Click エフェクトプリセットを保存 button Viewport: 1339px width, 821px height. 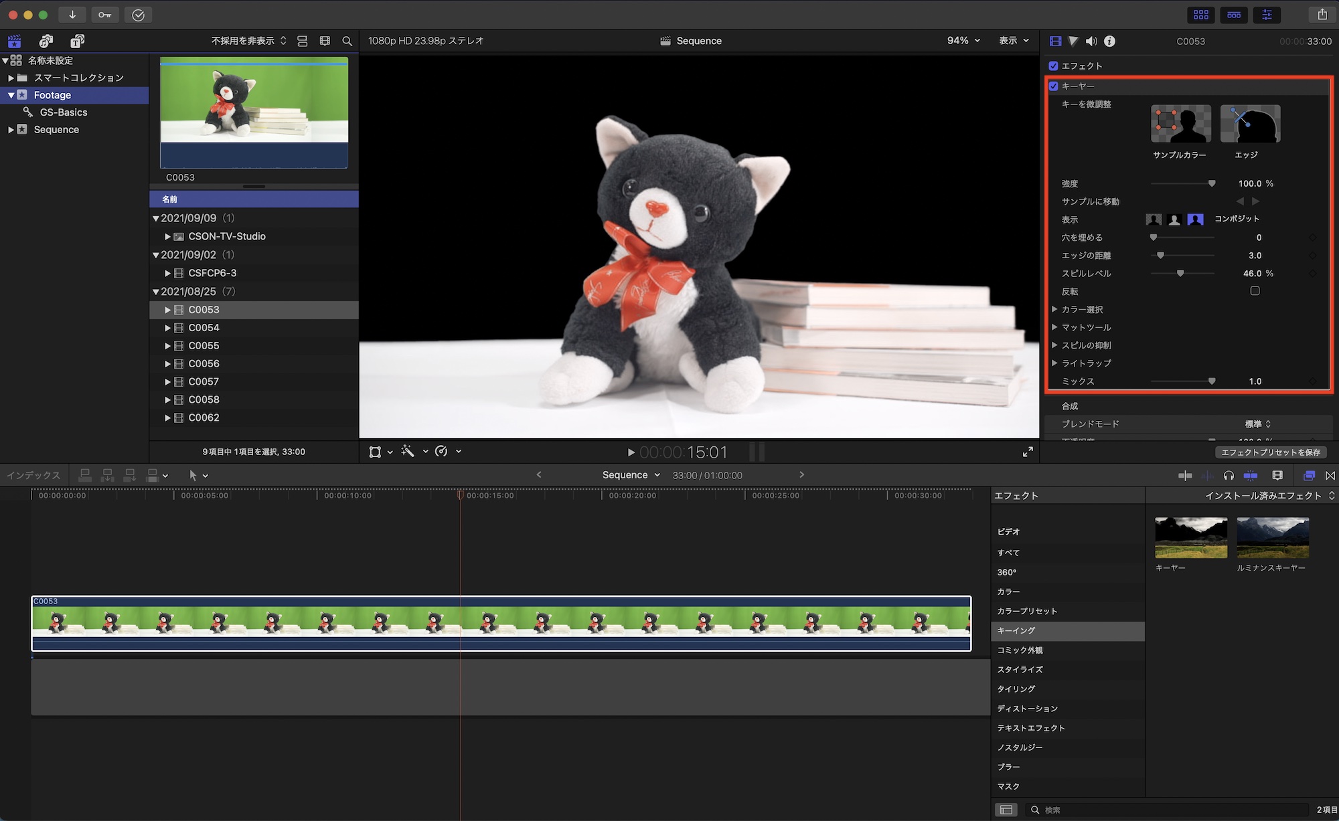1270,452
